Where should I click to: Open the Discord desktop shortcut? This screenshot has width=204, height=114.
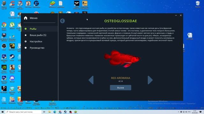coord(12,79)
